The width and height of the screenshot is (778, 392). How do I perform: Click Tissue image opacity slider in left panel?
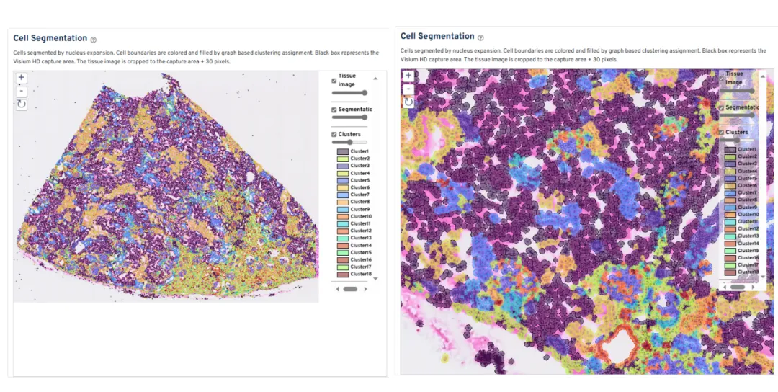[x=349, y=93]
